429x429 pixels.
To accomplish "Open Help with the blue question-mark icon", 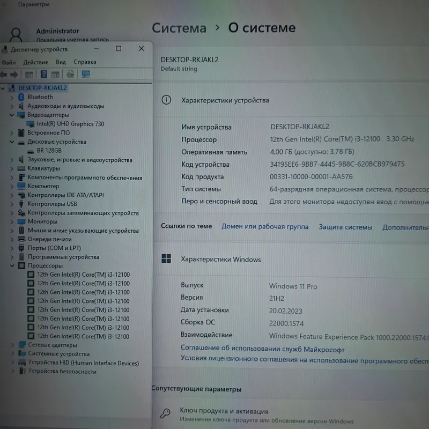I will pos(44,74).
